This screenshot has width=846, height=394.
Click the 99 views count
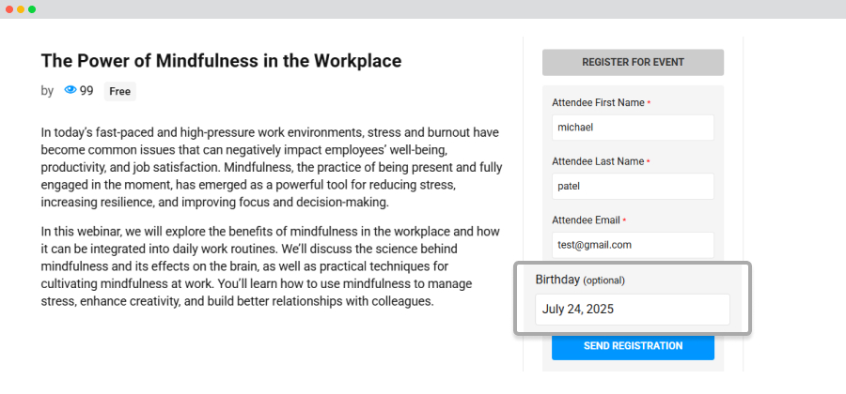(86, 91)
